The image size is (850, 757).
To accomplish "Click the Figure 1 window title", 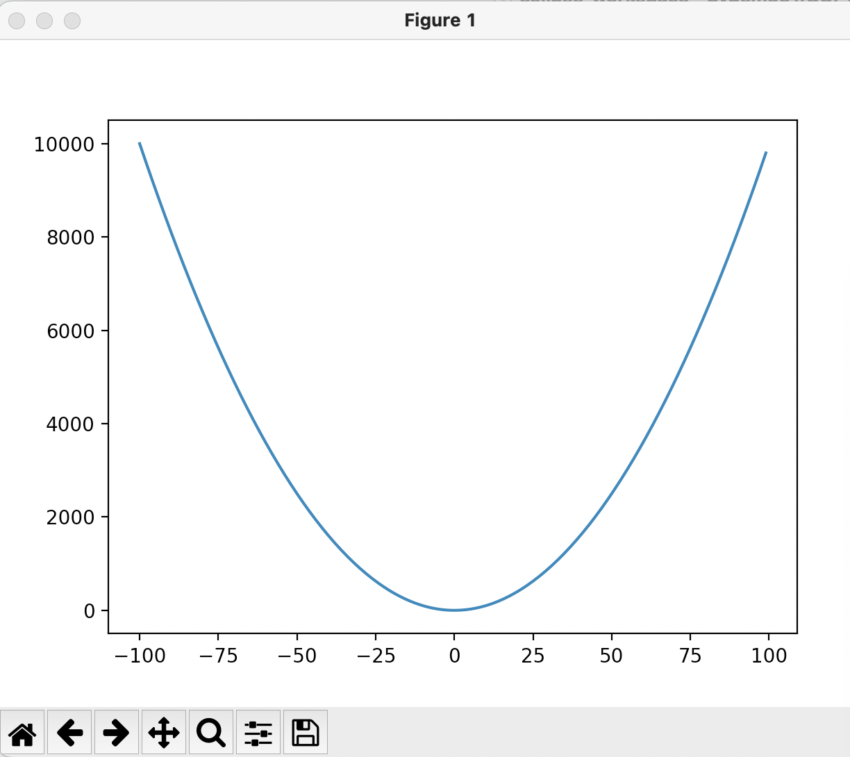I will pyautogui.click(x=440, y=21).
